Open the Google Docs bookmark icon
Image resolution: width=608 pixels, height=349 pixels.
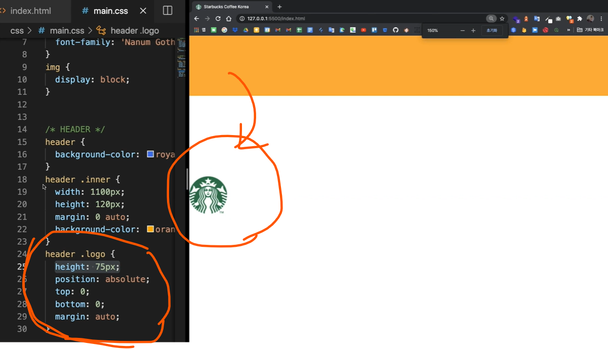310,30
